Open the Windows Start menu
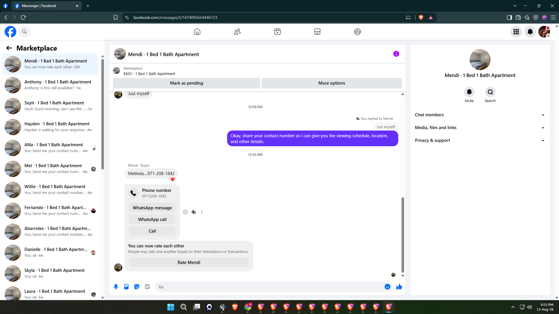Image resolution: width=559 pixels, height=314 pixels. point(171,307)
